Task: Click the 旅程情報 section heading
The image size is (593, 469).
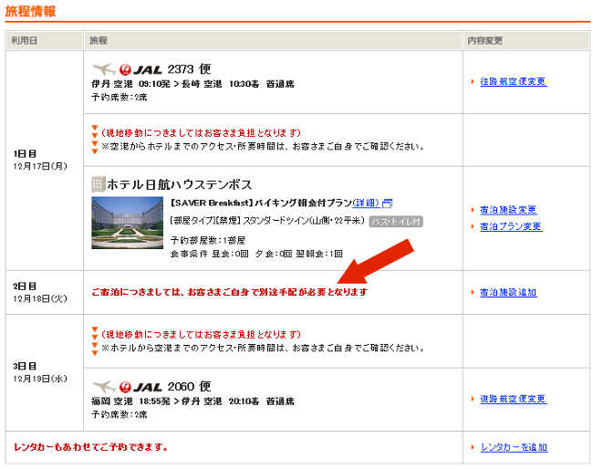Action: coord(30,11)
